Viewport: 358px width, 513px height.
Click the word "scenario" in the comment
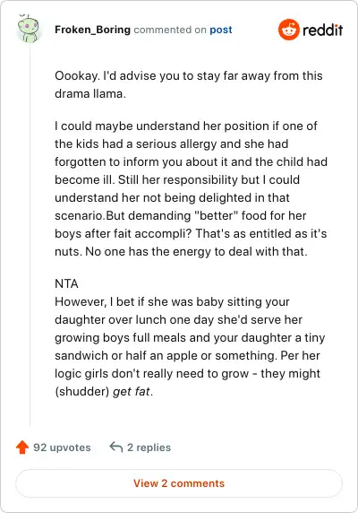click(79, 215)
